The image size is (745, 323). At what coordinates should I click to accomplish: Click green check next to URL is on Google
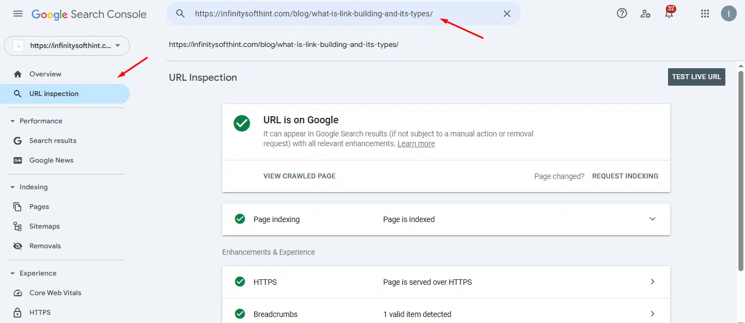tap(242, 123)
